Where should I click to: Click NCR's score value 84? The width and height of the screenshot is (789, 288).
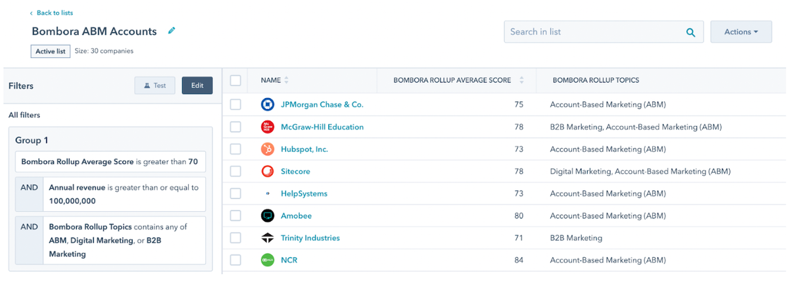(519, 260)
